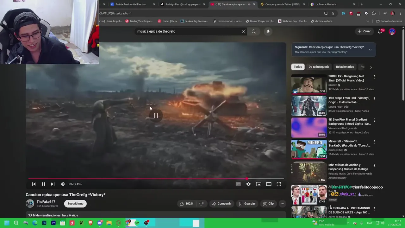Save the video with the Guardar button
The height and width of the screenshot is (228, 405).
[x=247, y=204]
